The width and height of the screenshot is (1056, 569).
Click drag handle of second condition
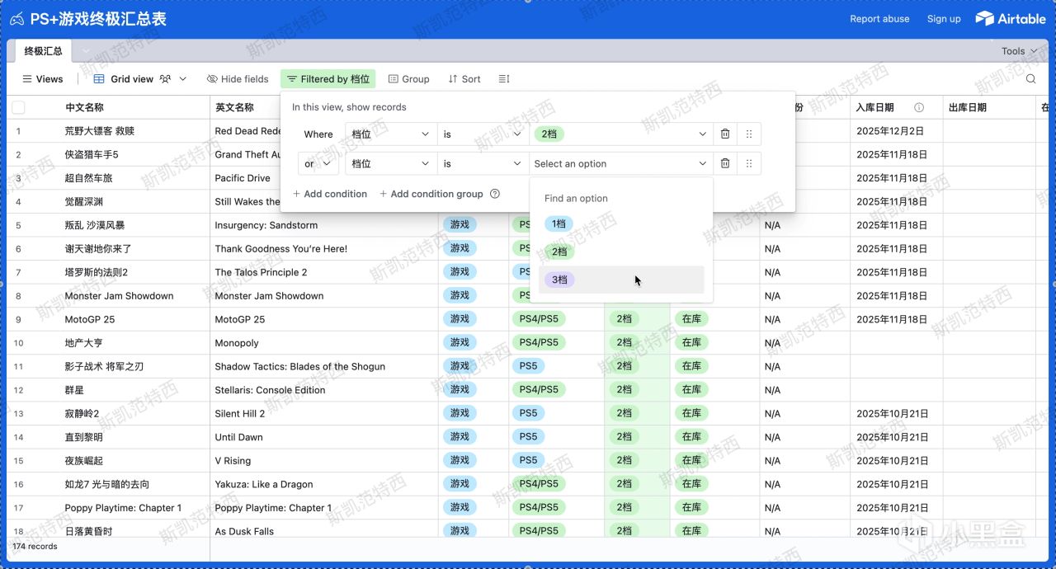749,163
